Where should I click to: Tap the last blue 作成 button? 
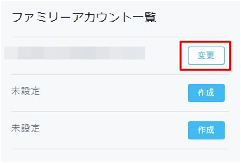[206, 130]
